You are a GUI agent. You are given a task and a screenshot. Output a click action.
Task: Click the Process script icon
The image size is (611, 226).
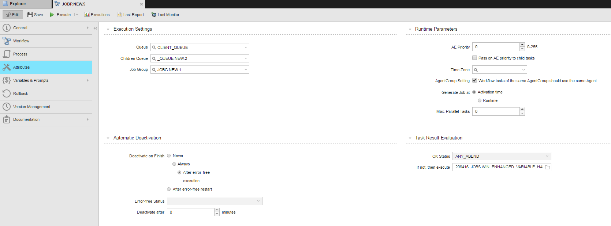coord(7,54)
